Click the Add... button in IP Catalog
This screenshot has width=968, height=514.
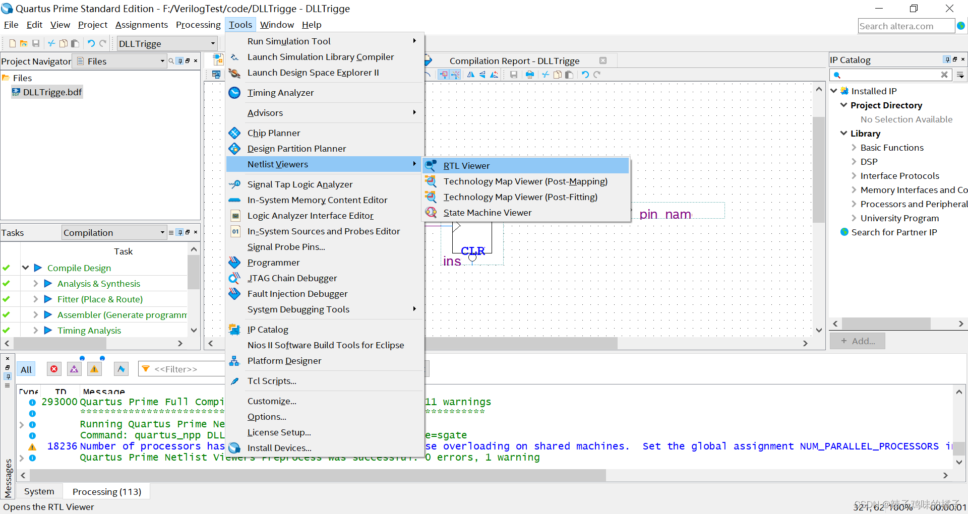[x=858, y=341]
